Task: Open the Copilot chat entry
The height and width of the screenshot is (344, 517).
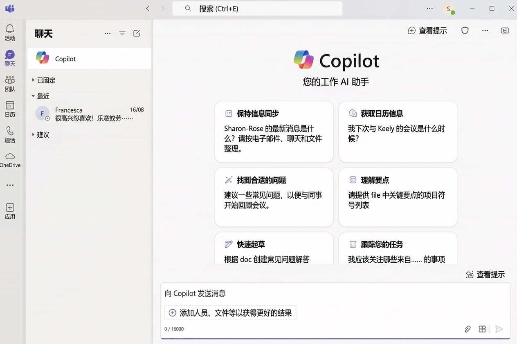Action: tap(89, 58)
